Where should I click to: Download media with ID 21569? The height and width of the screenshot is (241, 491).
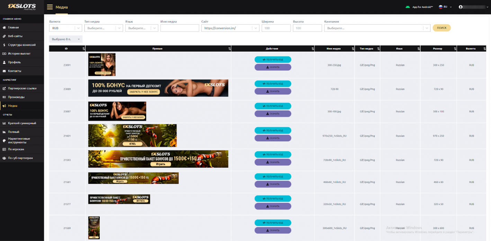click(273, 230)
